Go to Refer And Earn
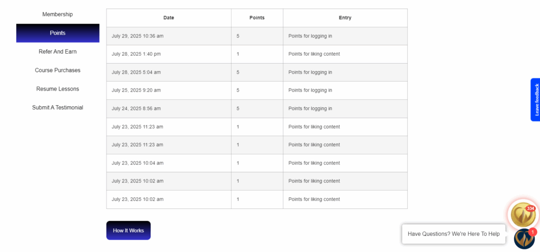 (x=57, y=52)
